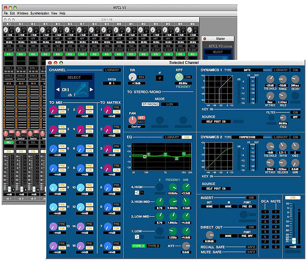
Task: Click the RECALL SAFE button
Action: 251,247
